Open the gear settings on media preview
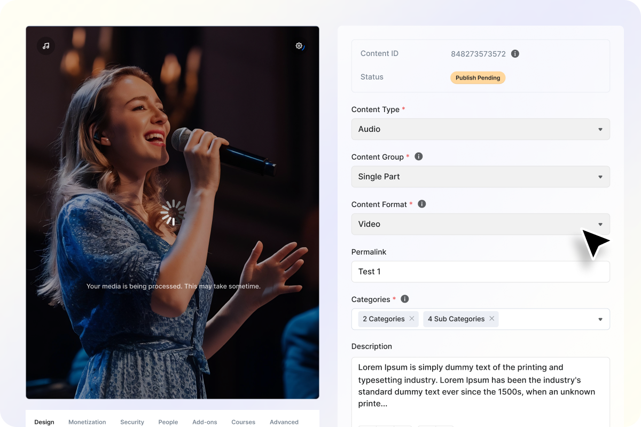Image resolution: width=641 pixels, height=427 pixels. tap(299, 46)
